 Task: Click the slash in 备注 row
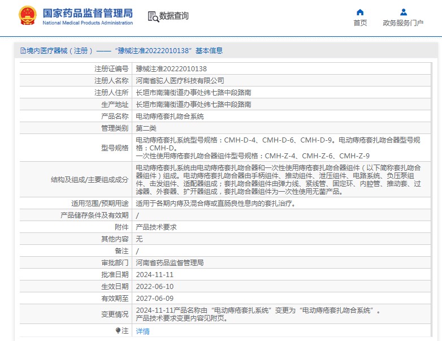[x=137, y=251]
